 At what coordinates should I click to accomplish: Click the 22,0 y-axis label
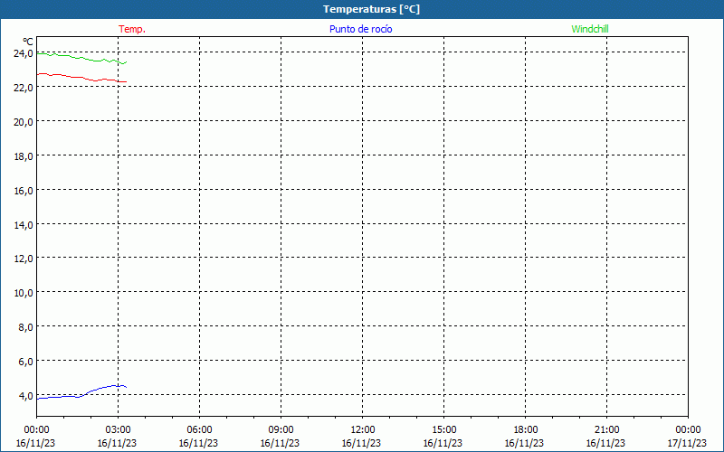(24, 88)
